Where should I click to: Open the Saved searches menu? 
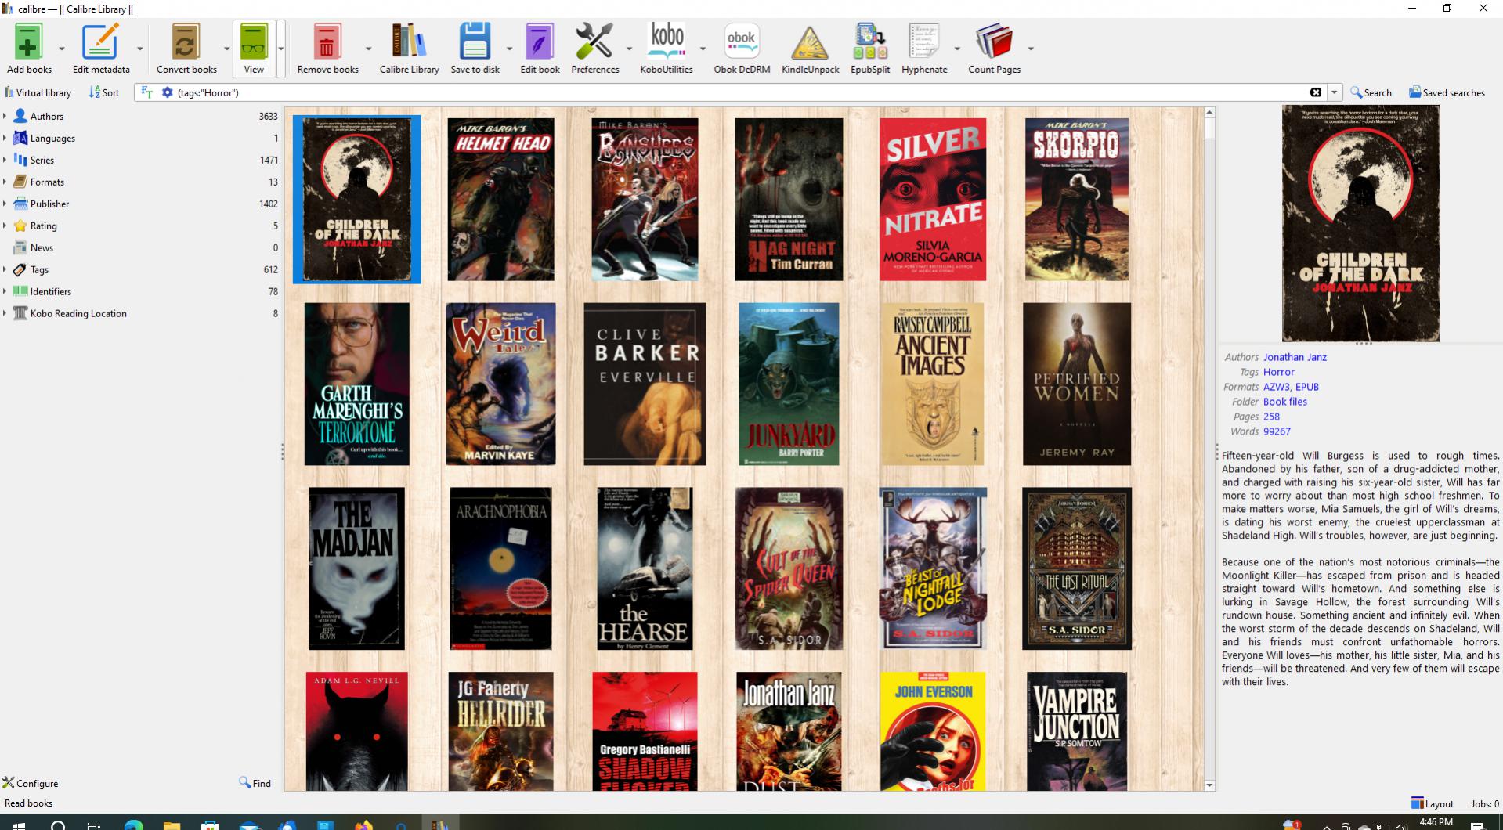1447,92
